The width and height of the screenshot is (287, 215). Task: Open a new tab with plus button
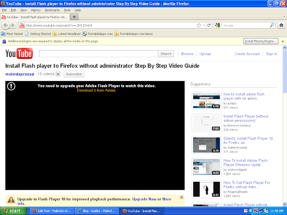[x=74, y=17]
